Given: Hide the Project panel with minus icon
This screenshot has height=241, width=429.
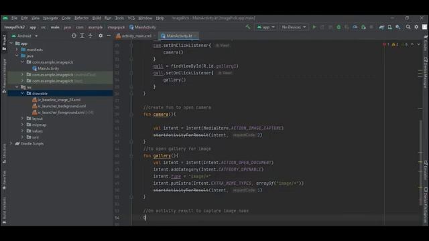Looking at the screenshot, I should pos(109,35).
